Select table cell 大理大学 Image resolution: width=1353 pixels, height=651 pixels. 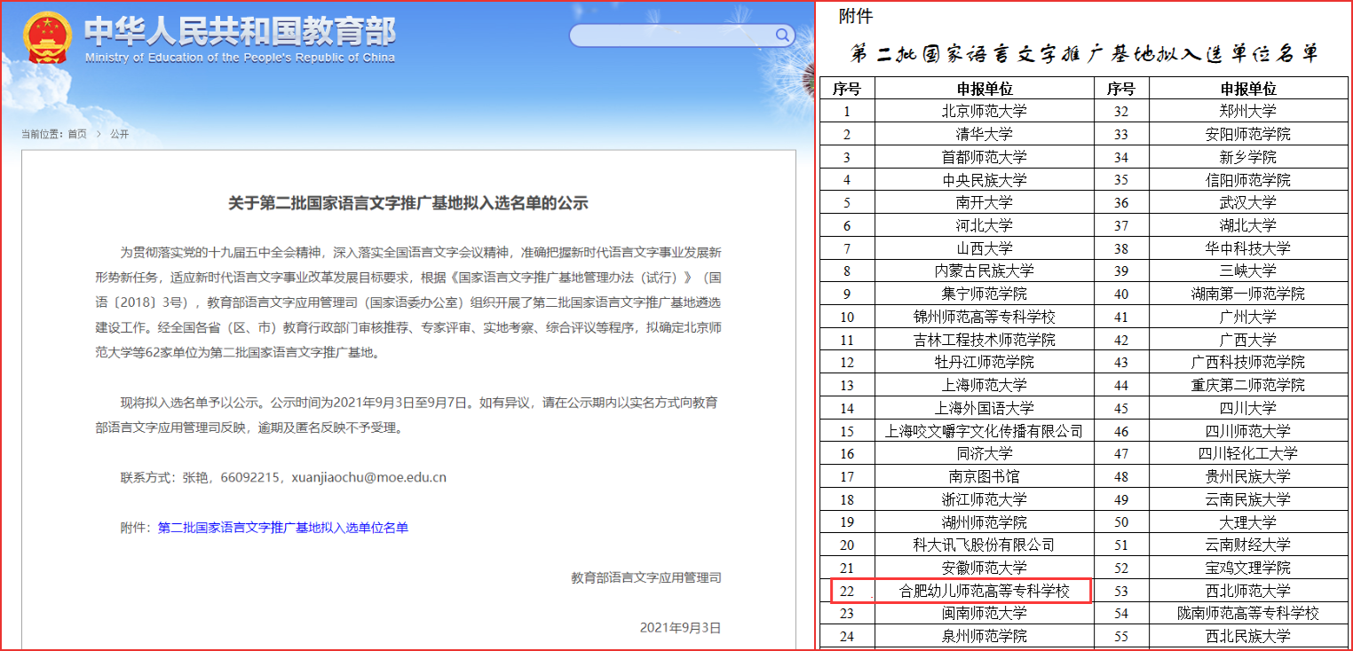coord(1248,522)
